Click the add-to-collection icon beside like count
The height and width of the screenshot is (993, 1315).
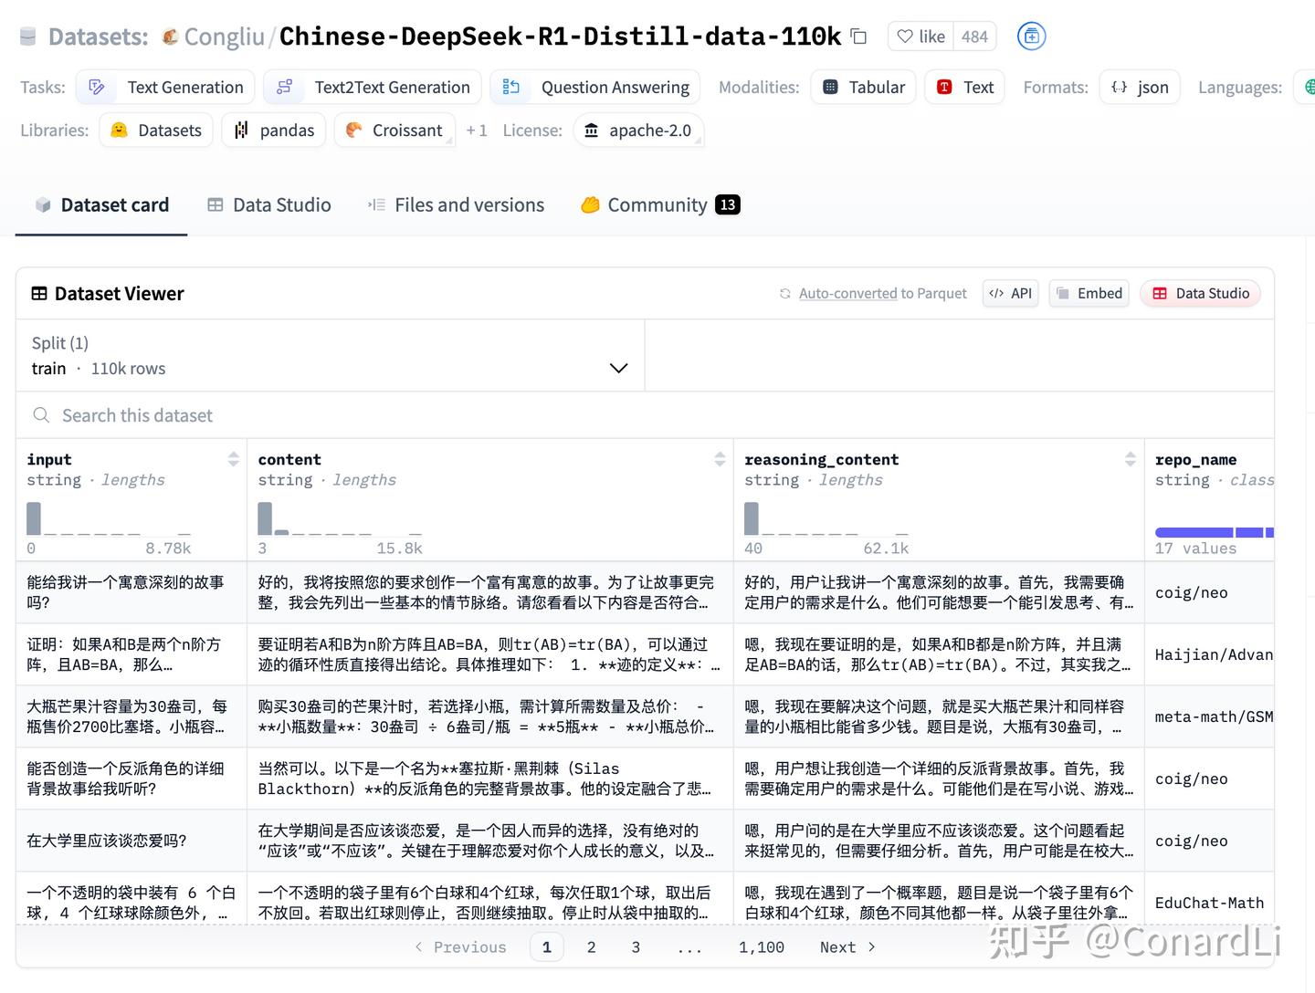[x=1031, y=36]
